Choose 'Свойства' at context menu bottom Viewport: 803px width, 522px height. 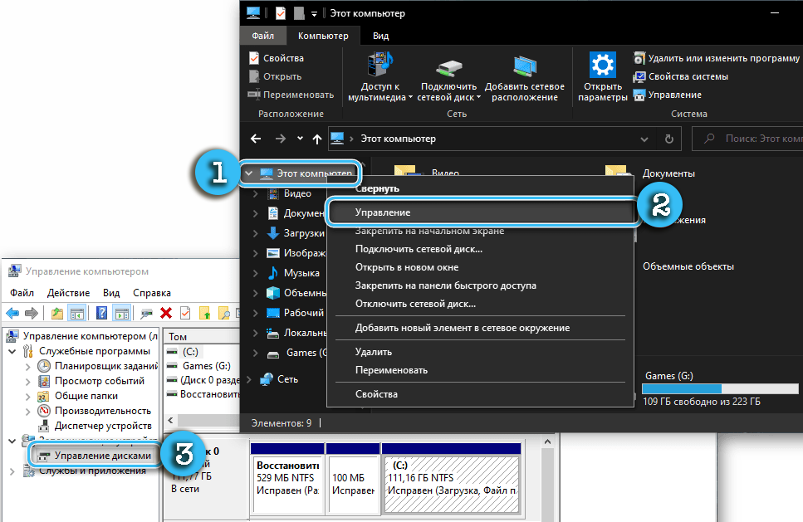click(376, 394)
